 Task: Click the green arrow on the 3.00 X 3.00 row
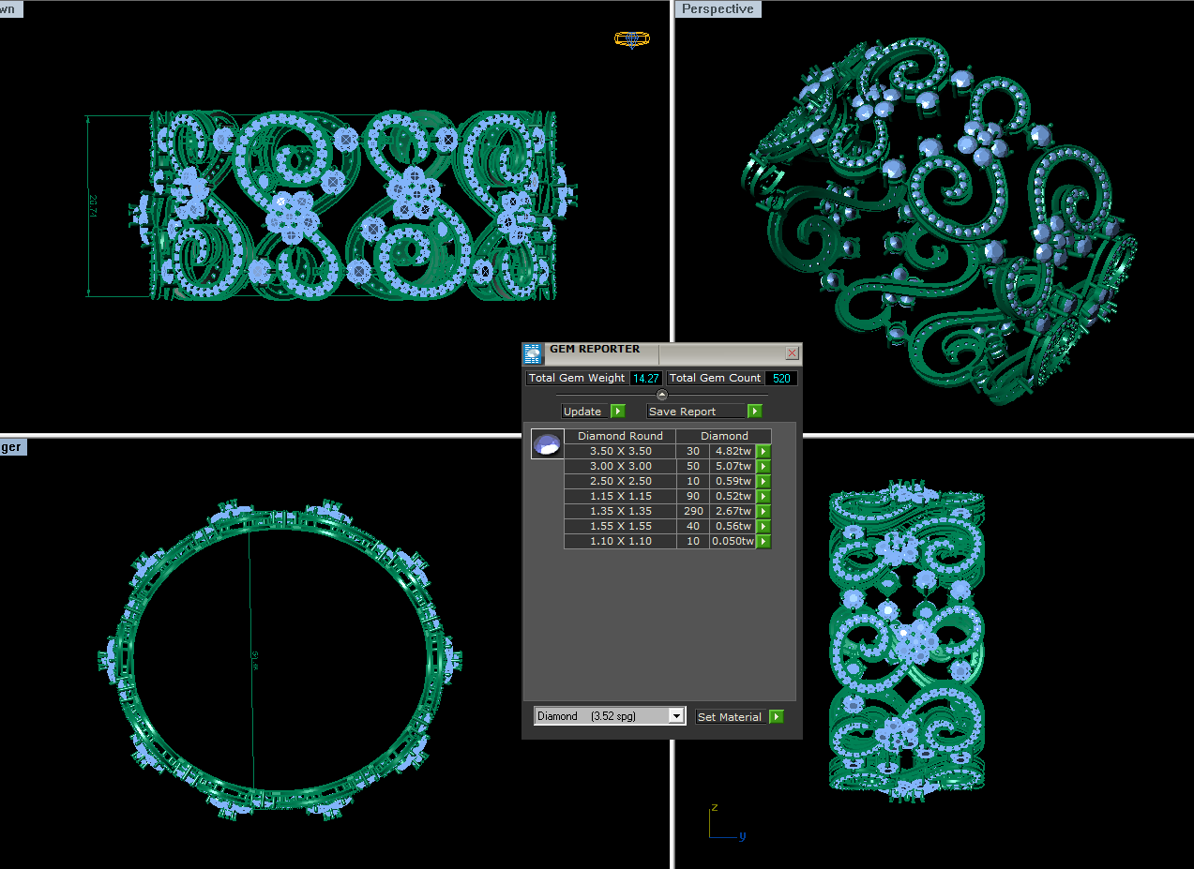click(763, 467)
